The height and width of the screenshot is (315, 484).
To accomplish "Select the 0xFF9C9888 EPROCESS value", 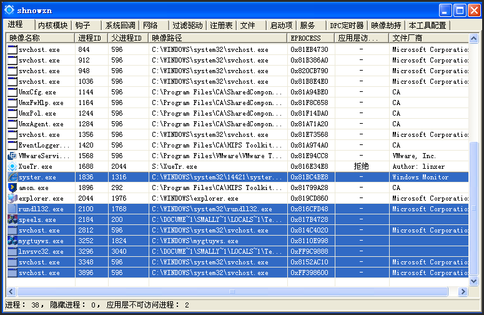I will (309, 251).
